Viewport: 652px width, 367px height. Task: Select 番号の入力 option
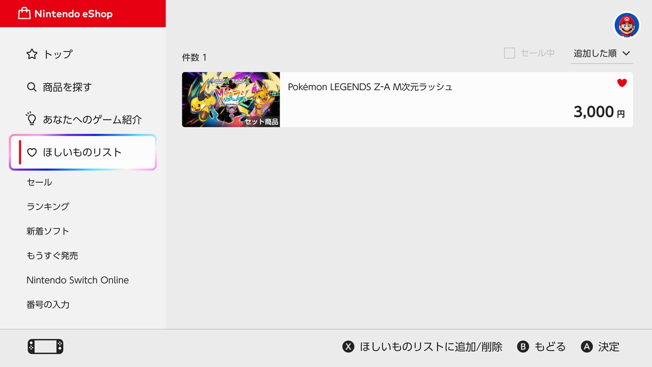[x=48, y=304]
